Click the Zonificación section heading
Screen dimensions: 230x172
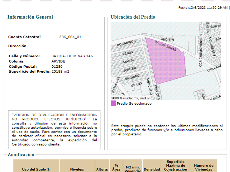pos(21,155)
